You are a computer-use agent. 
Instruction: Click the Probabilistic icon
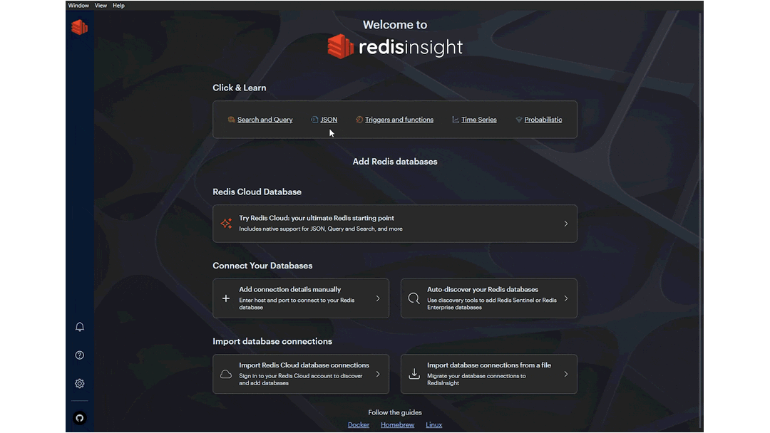518,120
